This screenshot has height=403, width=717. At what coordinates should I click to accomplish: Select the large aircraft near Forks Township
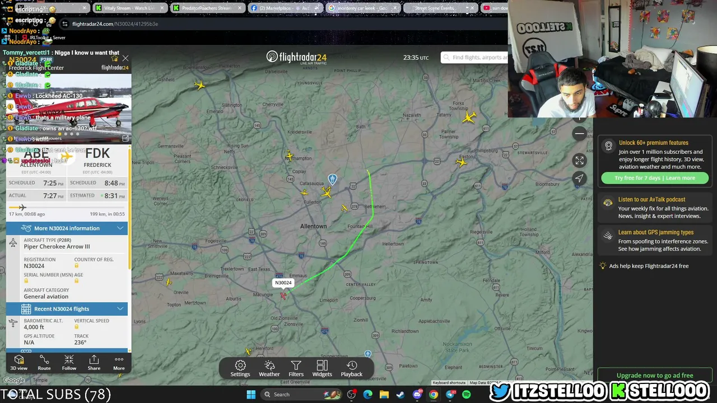click(x=469, y=117)
